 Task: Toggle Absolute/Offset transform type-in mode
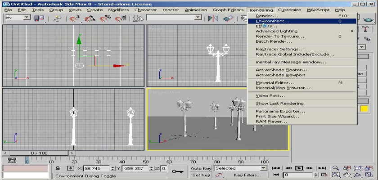(x=71, y=168)
